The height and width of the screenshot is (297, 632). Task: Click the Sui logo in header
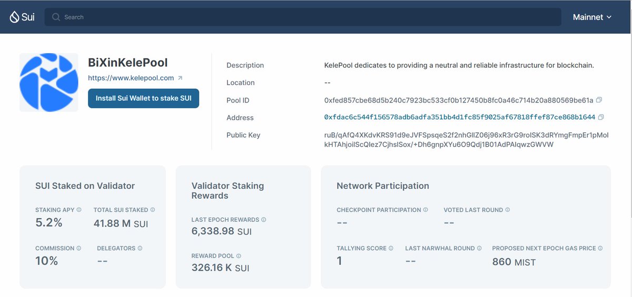22,17
